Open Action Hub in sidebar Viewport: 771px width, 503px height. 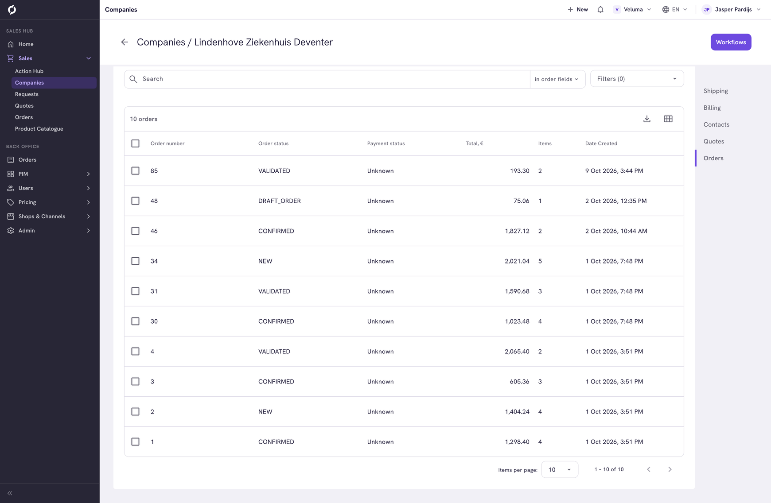tap(29, 71)
